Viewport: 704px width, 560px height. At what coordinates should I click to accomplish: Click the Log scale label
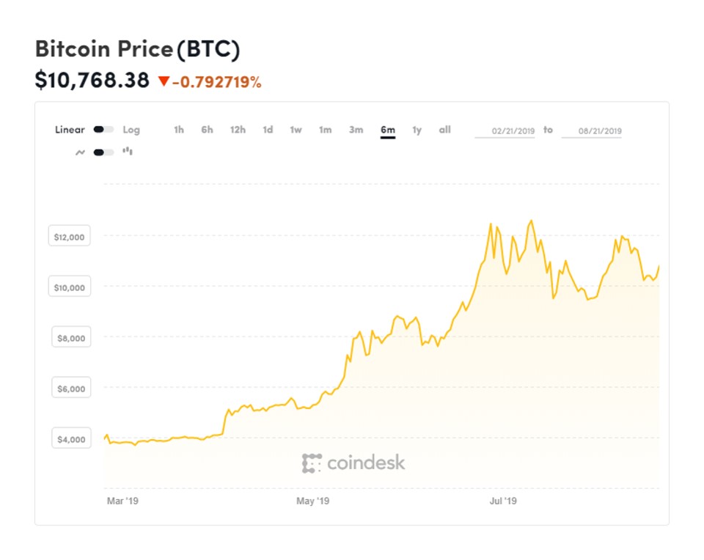pyautogui.click(x=131, y=130)
